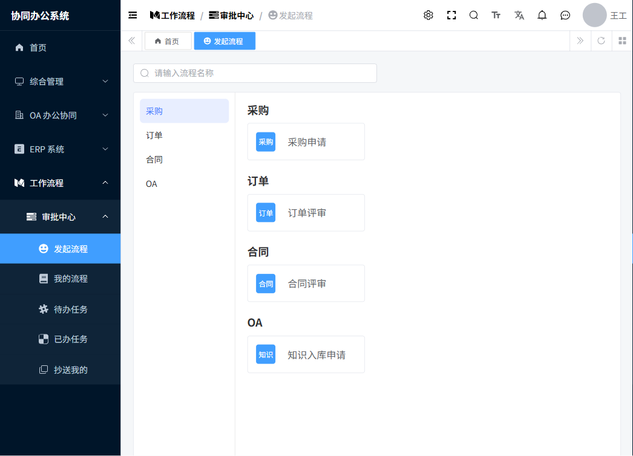Viewport: 633px width, 456px height.
Task: Open language translation icon
Action: 519,15
